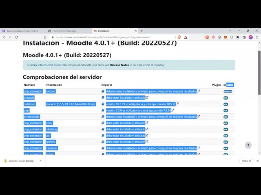The height and width of the screenshot is (195, 261).
Task: Expand the moodle-latest-400.zip download options chevron
Action: (x=41, y=161)
